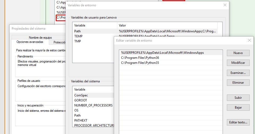Move entry down with Bajar
Screen dimensions: 255x134
[x=238, y=107]
